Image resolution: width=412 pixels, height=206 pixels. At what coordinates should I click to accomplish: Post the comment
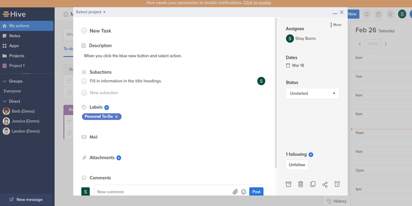point(256,192)
